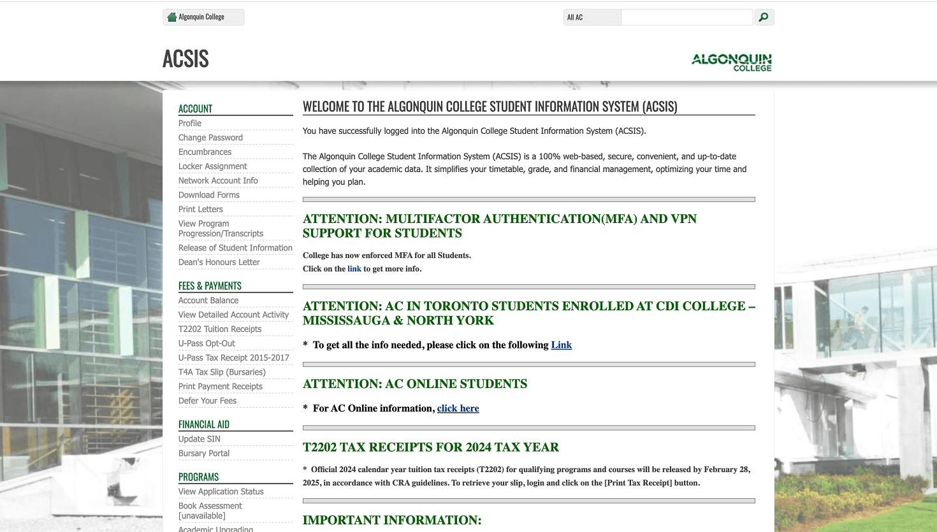Click the T2202 Tax Receipts 2024 heading
The image size is (937, 532).
point(431,447)
